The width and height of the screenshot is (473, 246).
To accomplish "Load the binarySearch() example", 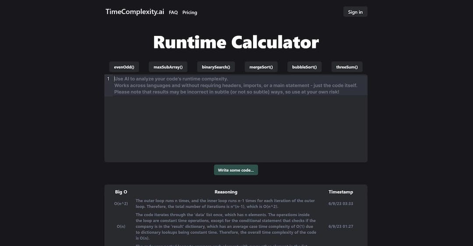I will click(216, 67).
